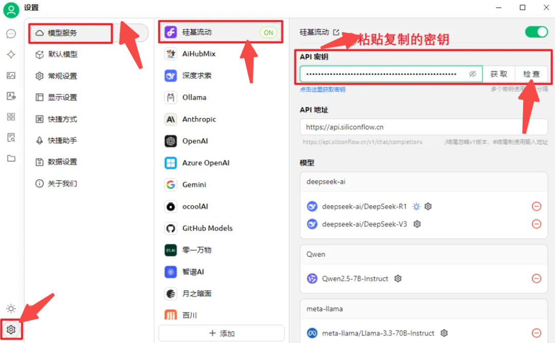Select the Anthropic provider
Screen dimensions: 555x343
[221, 119]
